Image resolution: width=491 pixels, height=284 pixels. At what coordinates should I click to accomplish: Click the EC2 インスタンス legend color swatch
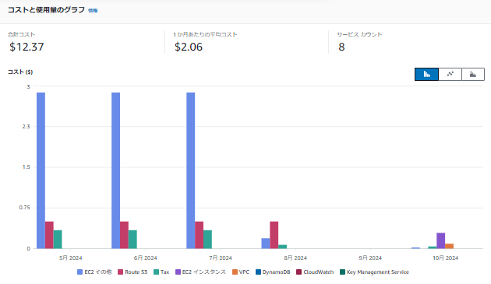(178, 272)
